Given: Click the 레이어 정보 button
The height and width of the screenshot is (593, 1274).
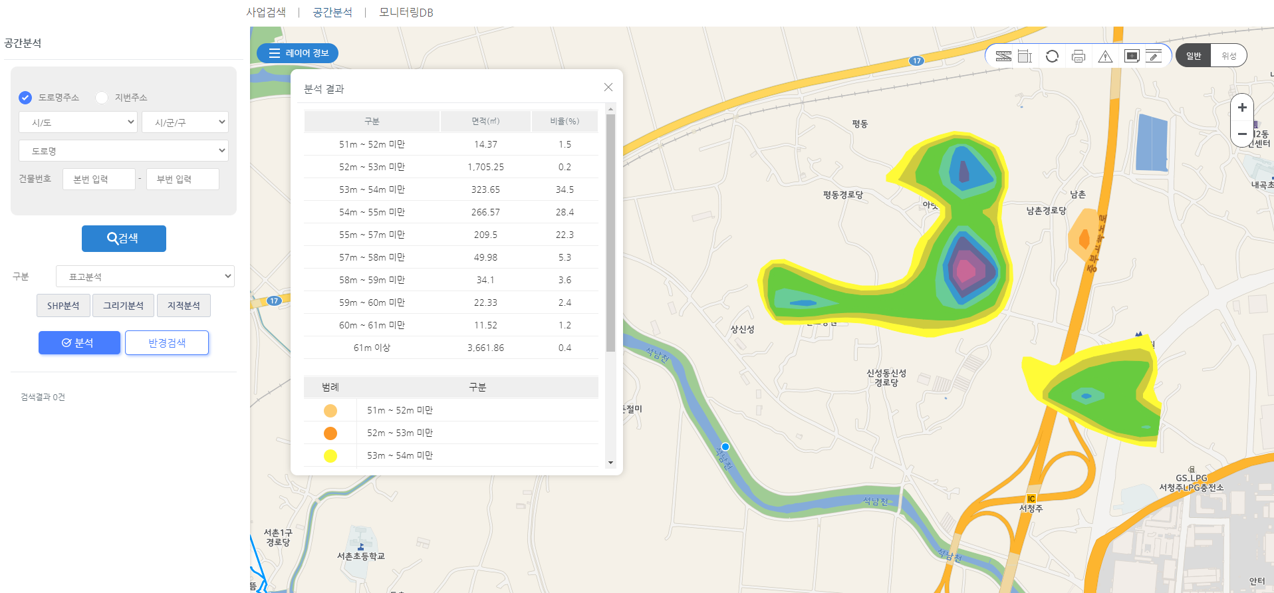Looking at the screenshot, I should pyautogui.click(x=297, y=53).
